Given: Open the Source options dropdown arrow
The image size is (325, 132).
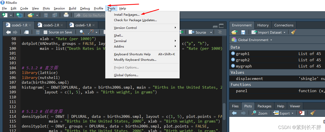Looking at the screenshot, I should click(211, 32).
